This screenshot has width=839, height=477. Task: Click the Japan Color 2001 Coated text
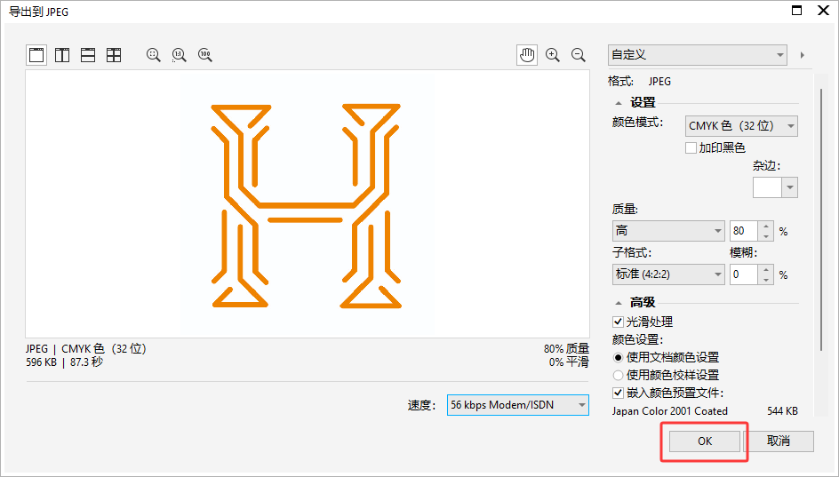point(670,411)
